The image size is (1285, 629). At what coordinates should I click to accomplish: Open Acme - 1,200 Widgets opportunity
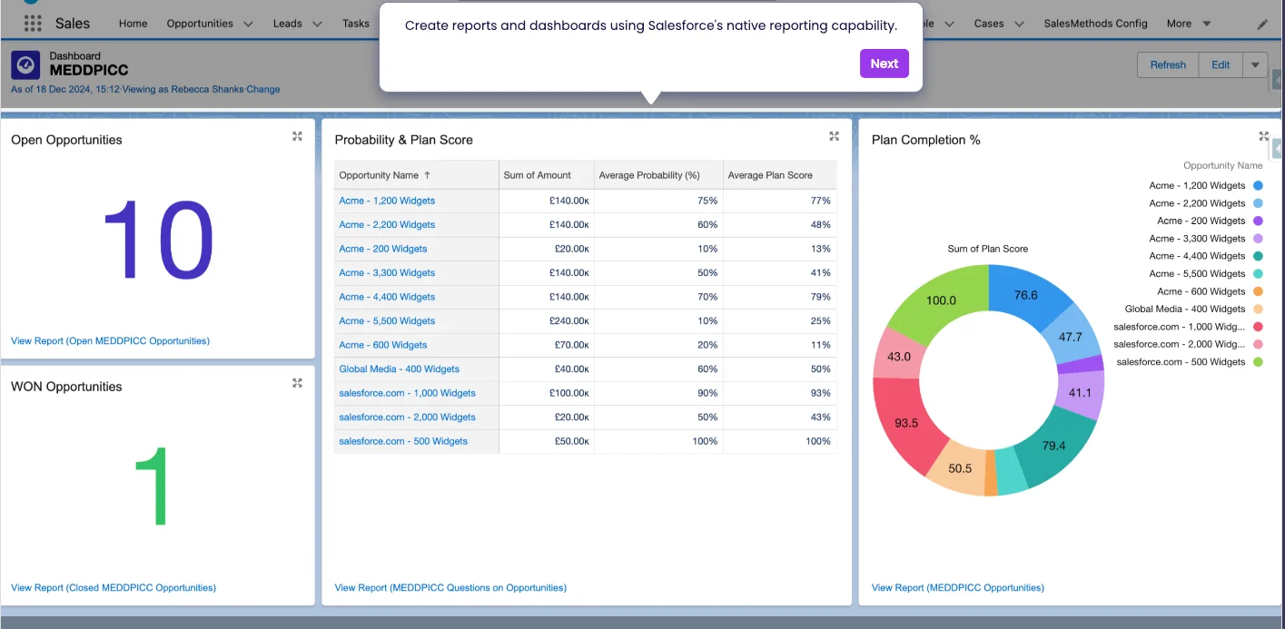pos(387,201)
